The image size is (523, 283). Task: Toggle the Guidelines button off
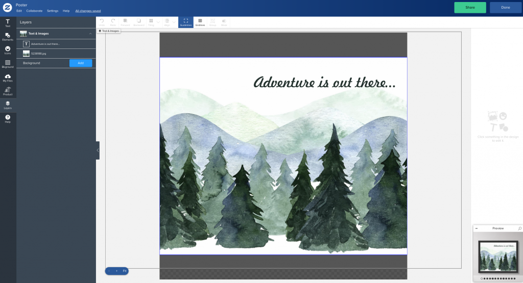[x=186, y=22]
